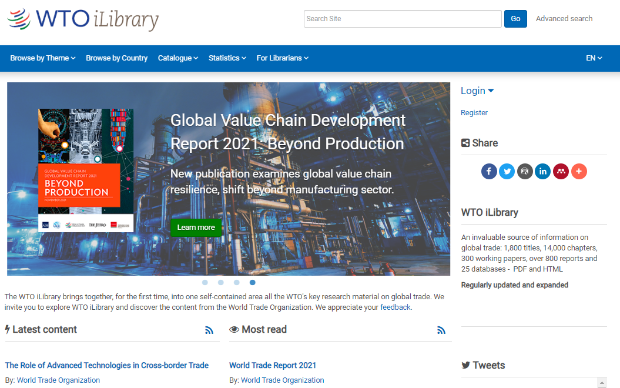
Task: Click World Trade Organization author under Latest content
Action: coord(58,380)
